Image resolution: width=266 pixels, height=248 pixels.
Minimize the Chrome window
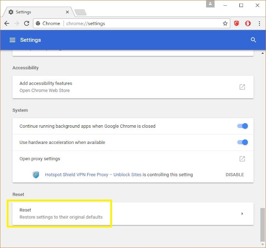(x=225, y=5)
